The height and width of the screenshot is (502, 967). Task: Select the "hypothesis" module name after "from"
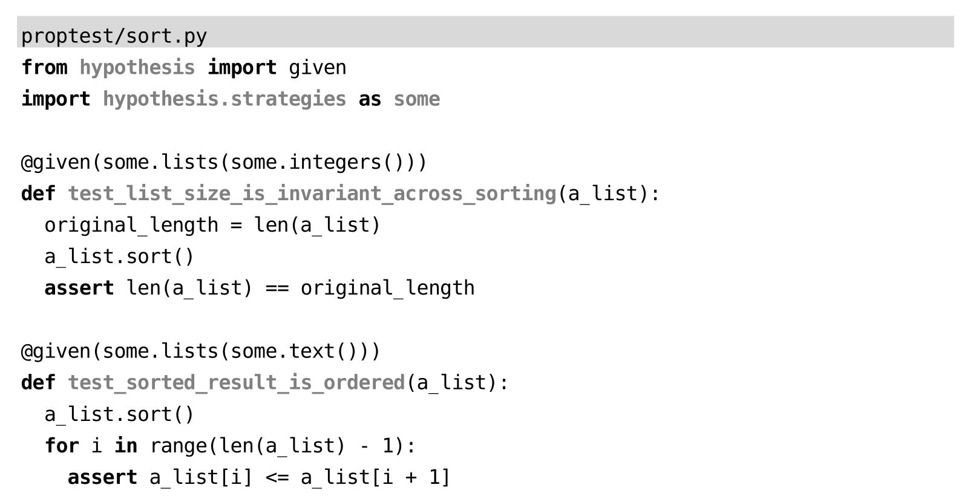(x=137, y=67)
